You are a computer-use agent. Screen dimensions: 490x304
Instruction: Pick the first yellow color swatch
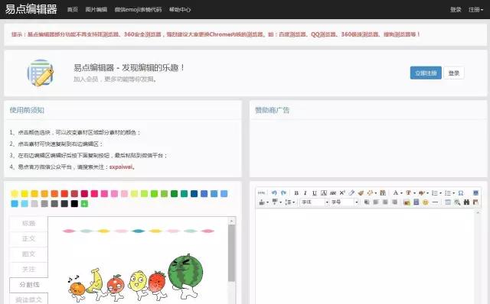click(15, 193)
